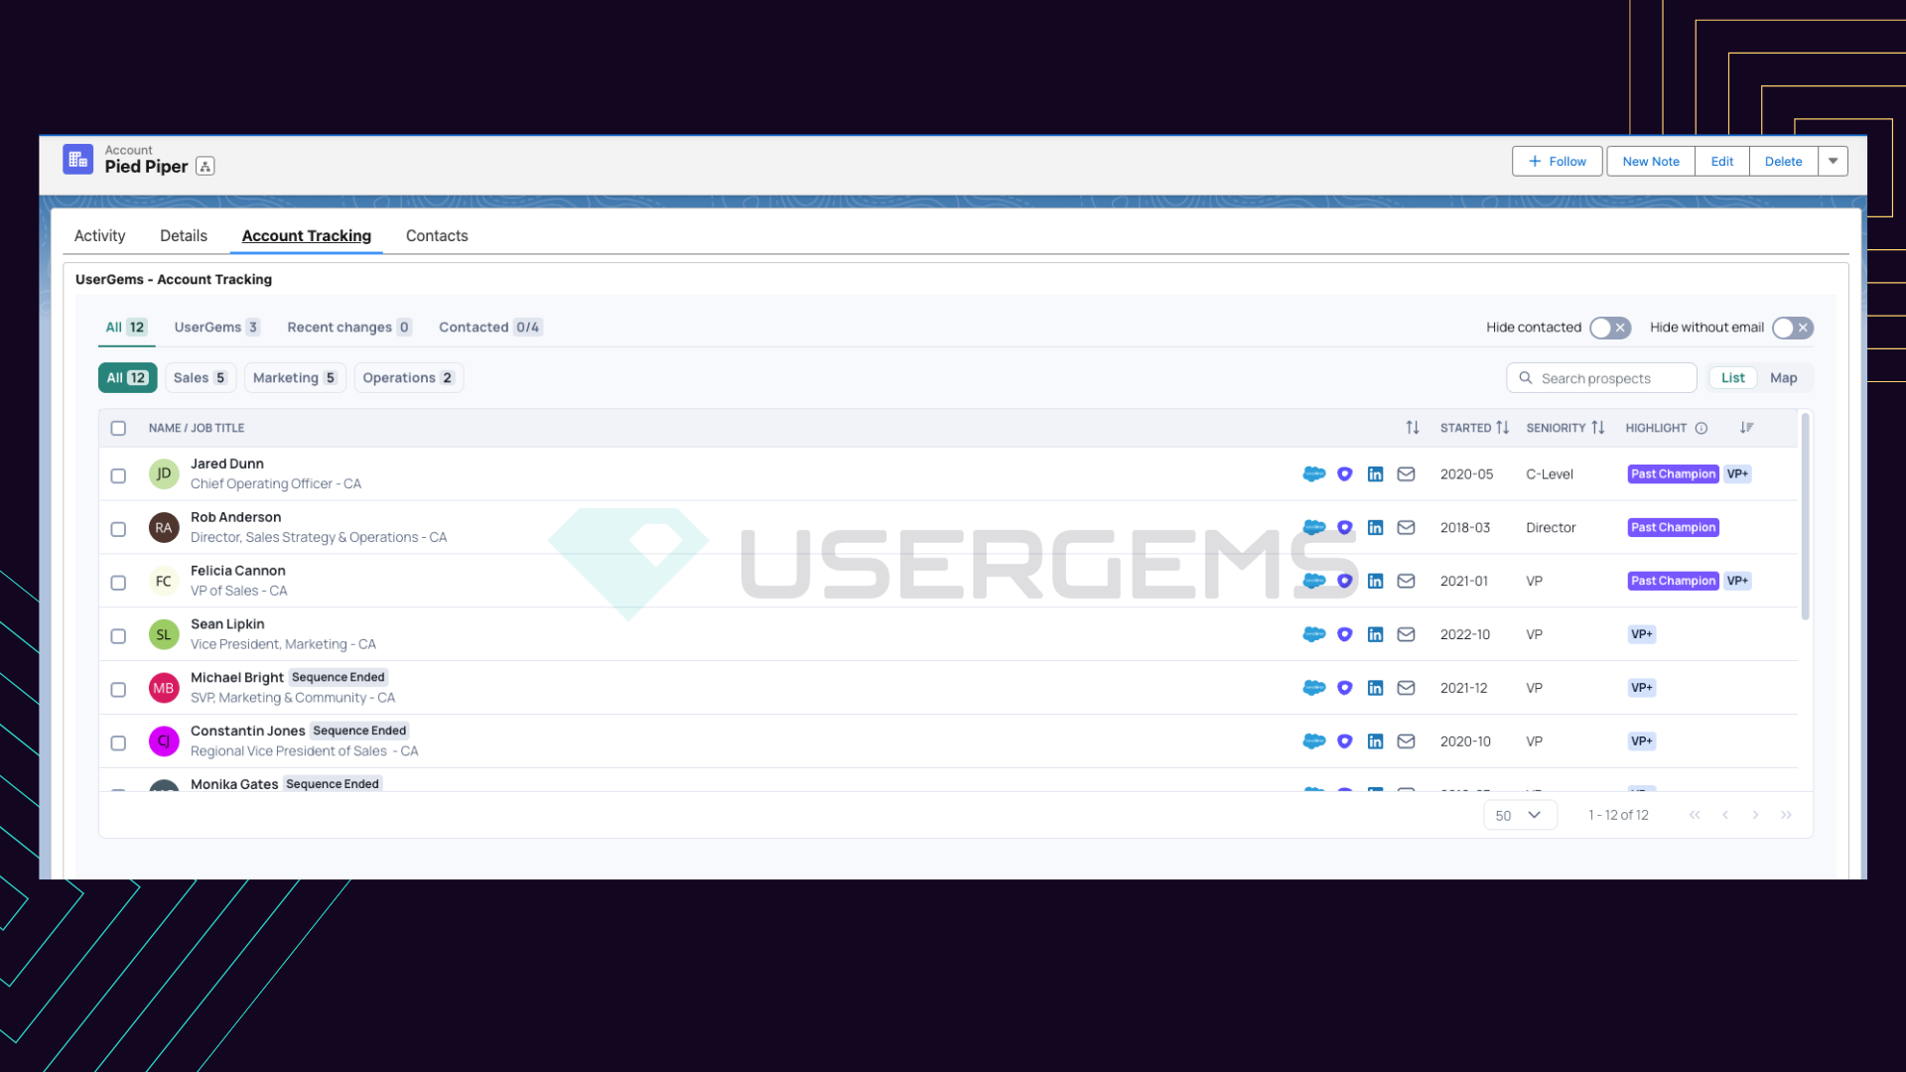Open the 50 rows per page dropdown
The image size is (1906, 1072).
point(1519,815)
